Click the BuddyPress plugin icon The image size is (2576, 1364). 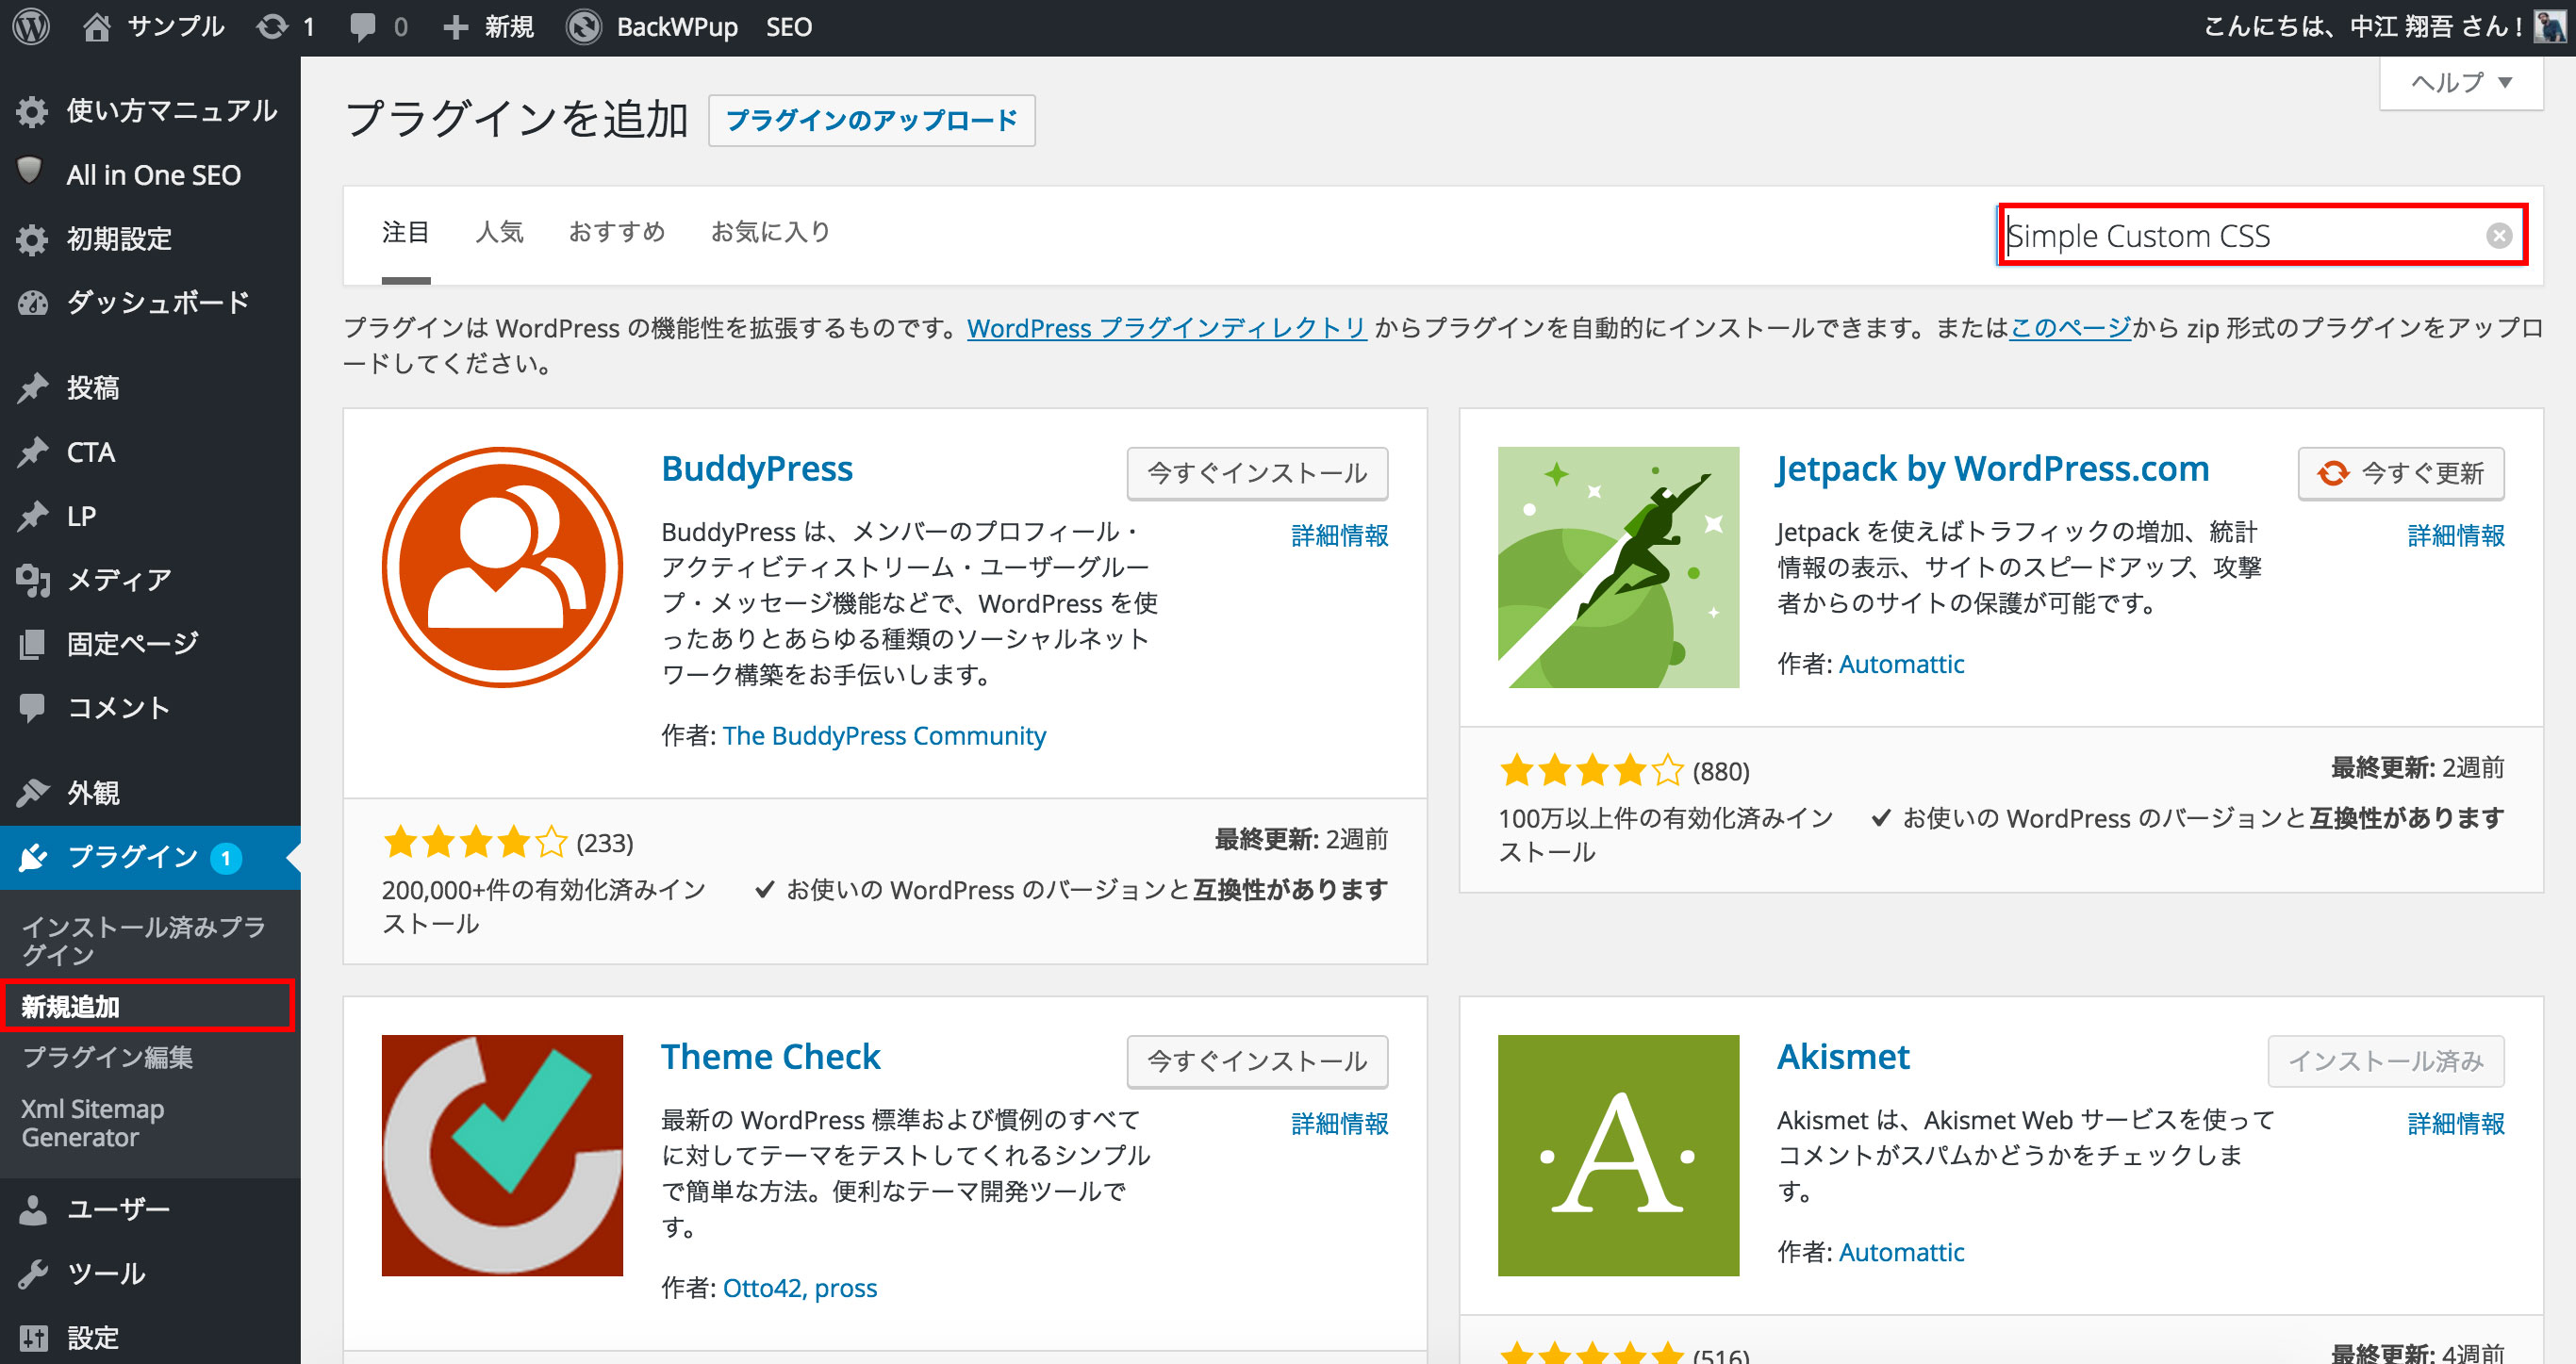click(x=502, y=567)
